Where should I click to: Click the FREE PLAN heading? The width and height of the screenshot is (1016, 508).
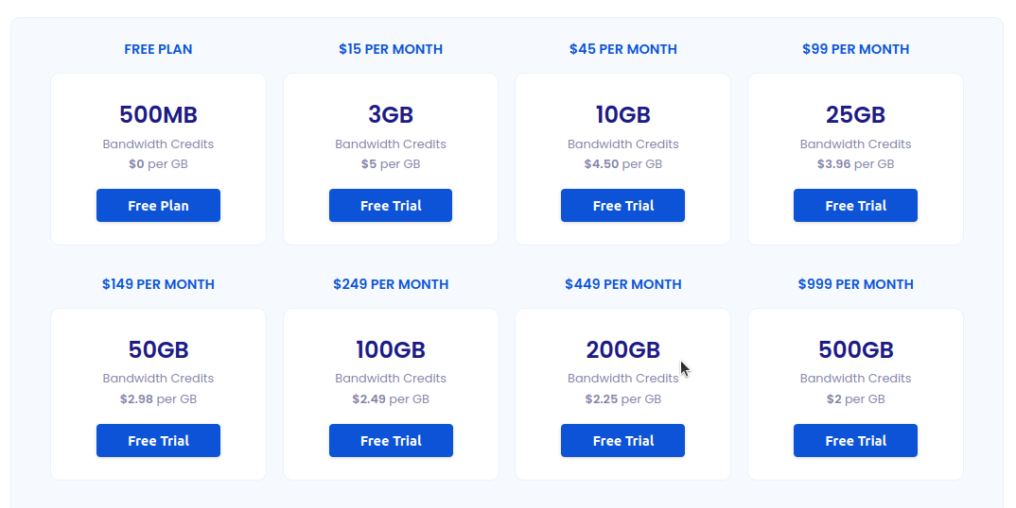(x=158, y=49)
